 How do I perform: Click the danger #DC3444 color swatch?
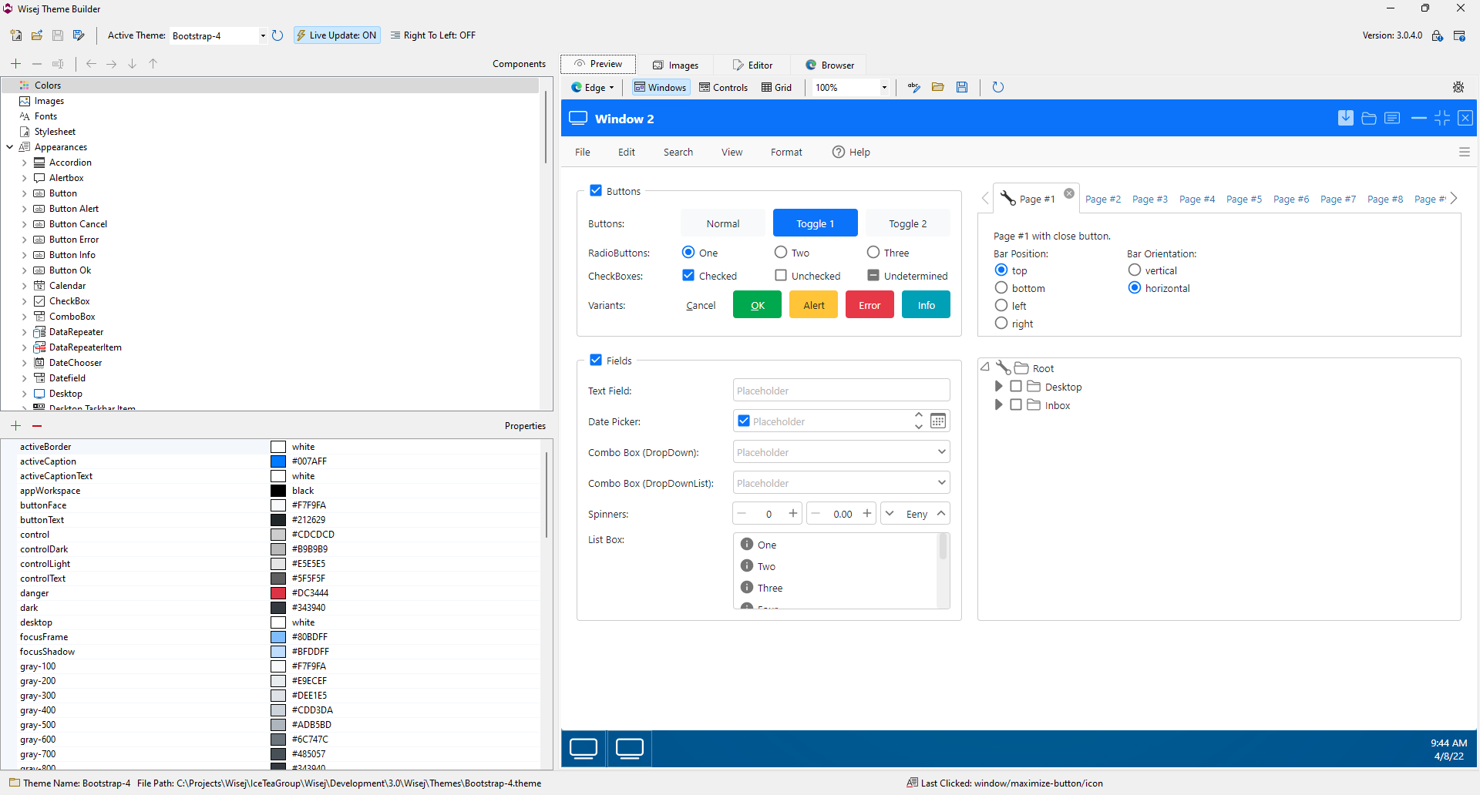[278, 593]
